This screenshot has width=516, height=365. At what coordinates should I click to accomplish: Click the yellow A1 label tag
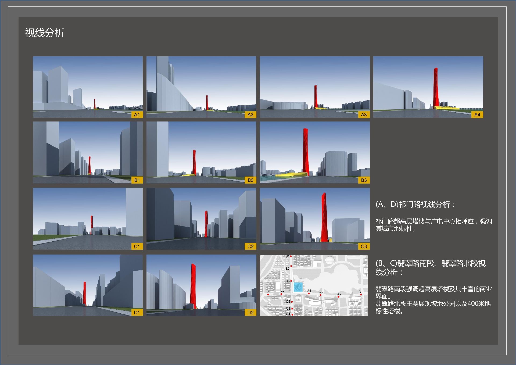click(x=137, y=115)
